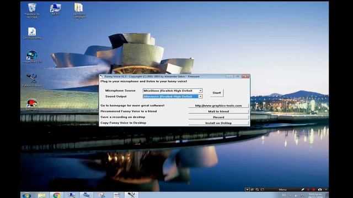The image size is (353, 198).
Task: Launch the Vegas Pro 11.0 shortcut
Action: click(x=32, y=57)
